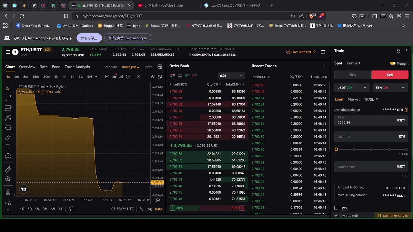Click the red Sell button

pos(390,74)
